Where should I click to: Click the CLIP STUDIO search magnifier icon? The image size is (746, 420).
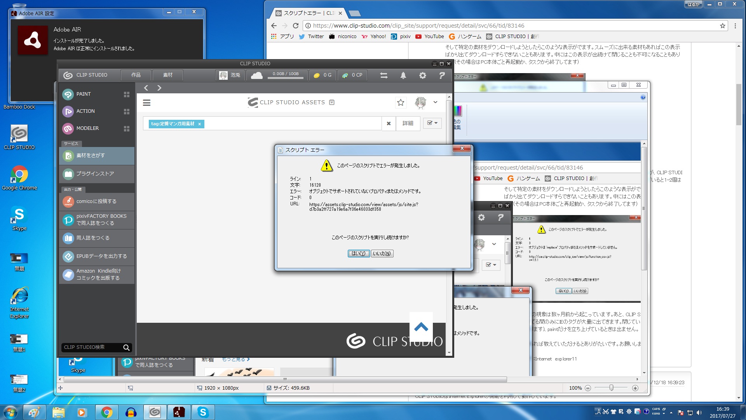pyautogui.click(x=126, y=348)
